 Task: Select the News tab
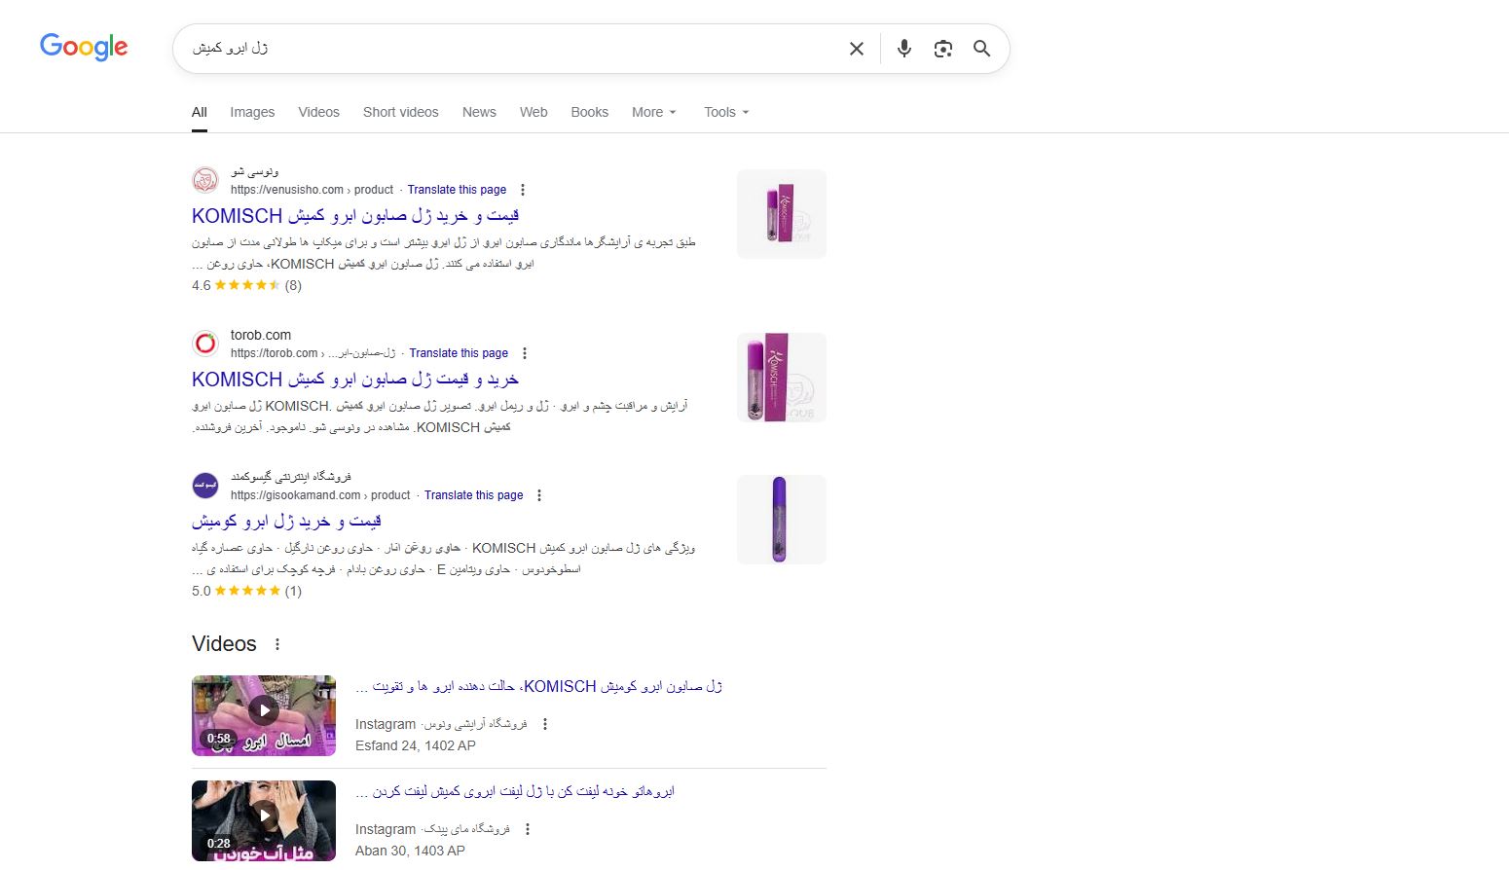(x=479, y=112)
